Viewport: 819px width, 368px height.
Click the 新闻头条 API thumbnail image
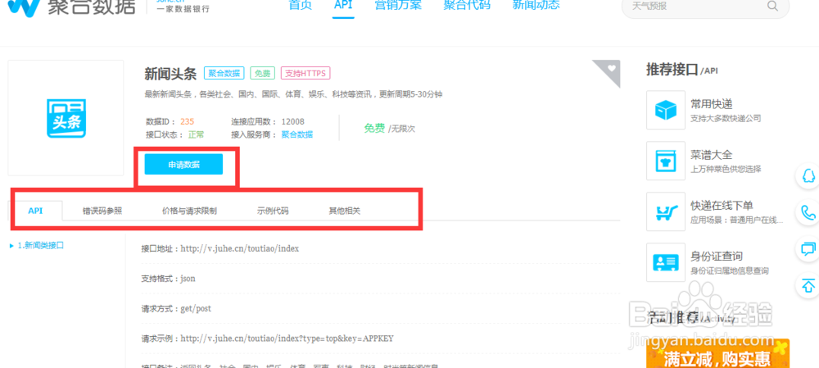(66, 118)
